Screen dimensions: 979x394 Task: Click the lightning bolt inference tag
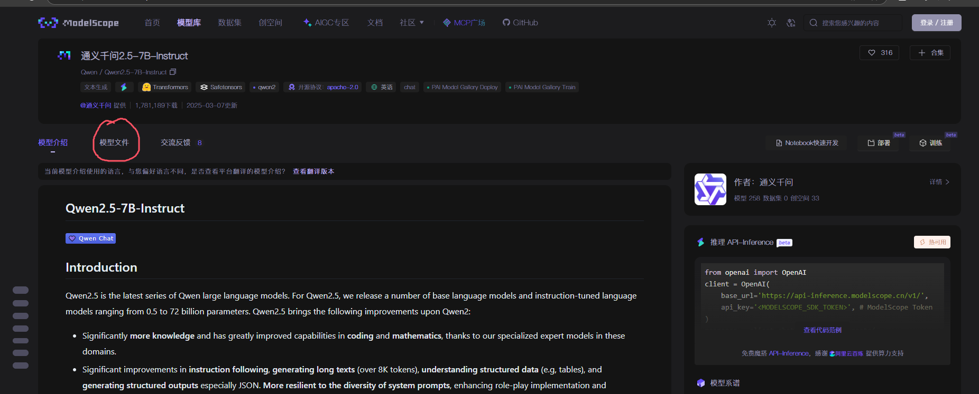coord(124,87)
